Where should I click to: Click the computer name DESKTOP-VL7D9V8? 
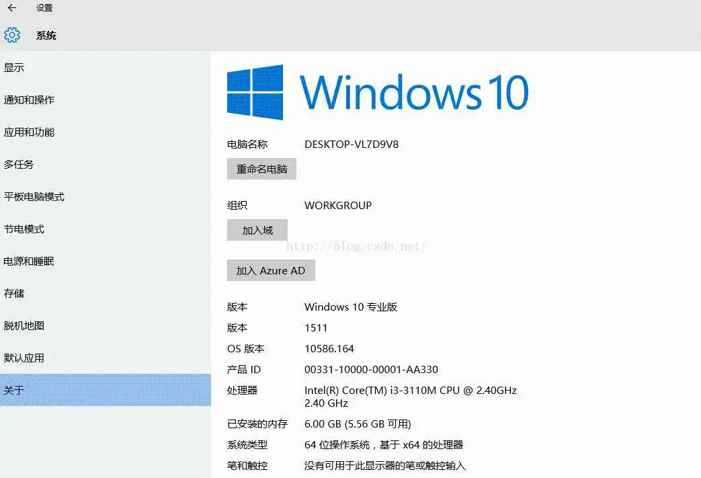point(352,144)
